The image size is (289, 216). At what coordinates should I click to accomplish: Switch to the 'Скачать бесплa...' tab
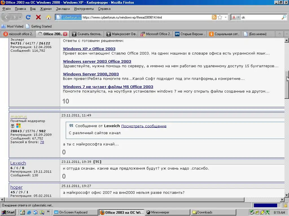point(87,34)
